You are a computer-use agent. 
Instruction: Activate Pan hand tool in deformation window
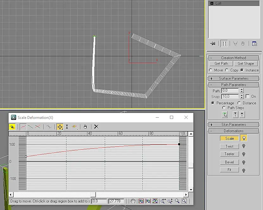click(133, 201)
